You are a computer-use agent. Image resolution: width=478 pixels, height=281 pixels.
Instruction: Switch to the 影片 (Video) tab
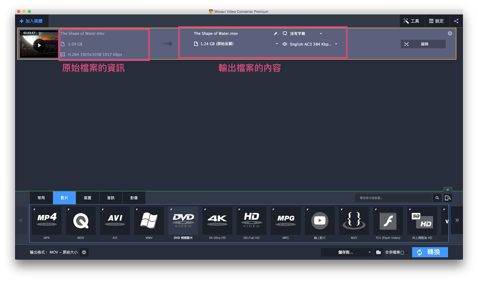coord(64,198)
